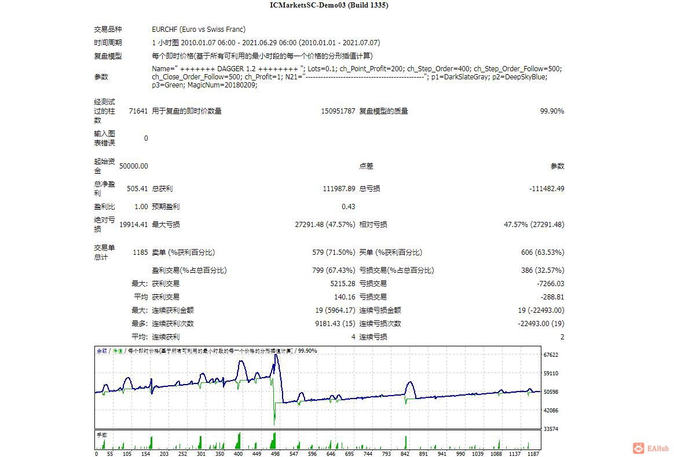Click the report title 'ICMarketsSC-Demo03 (Build 1335)'

point(329,5)
